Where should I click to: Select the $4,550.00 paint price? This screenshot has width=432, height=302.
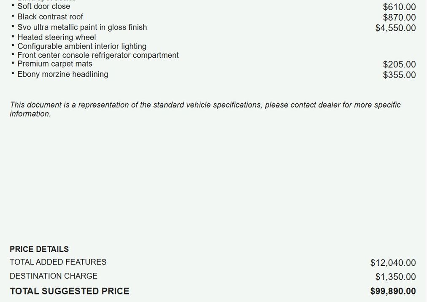tap(395, 28)
